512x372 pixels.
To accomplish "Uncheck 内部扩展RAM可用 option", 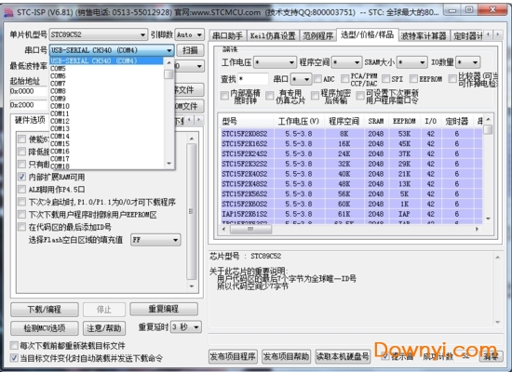I will [21, 177].
